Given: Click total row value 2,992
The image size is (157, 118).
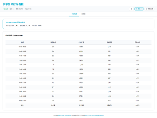Looking at the screenshot, I should pyautogui.click(x=53, y=105).
